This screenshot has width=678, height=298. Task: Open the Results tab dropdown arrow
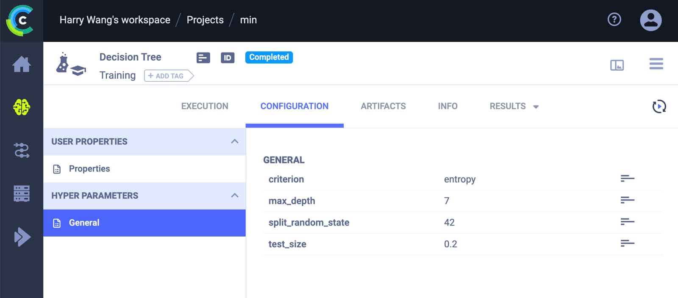(536, 107)
